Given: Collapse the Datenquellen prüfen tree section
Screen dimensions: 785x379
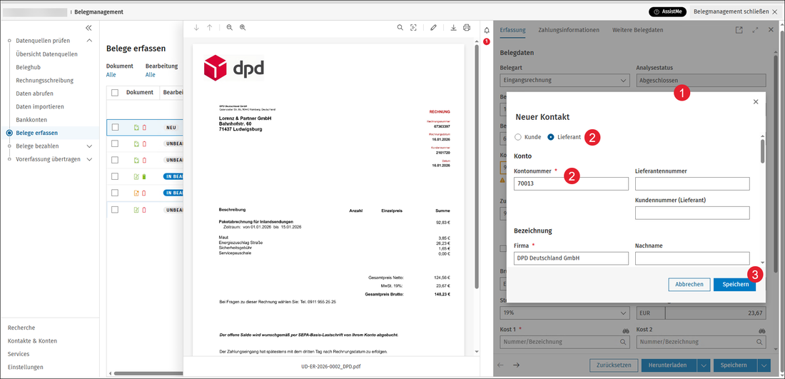Looking at the screenshot, I should (x=89, y=41).
